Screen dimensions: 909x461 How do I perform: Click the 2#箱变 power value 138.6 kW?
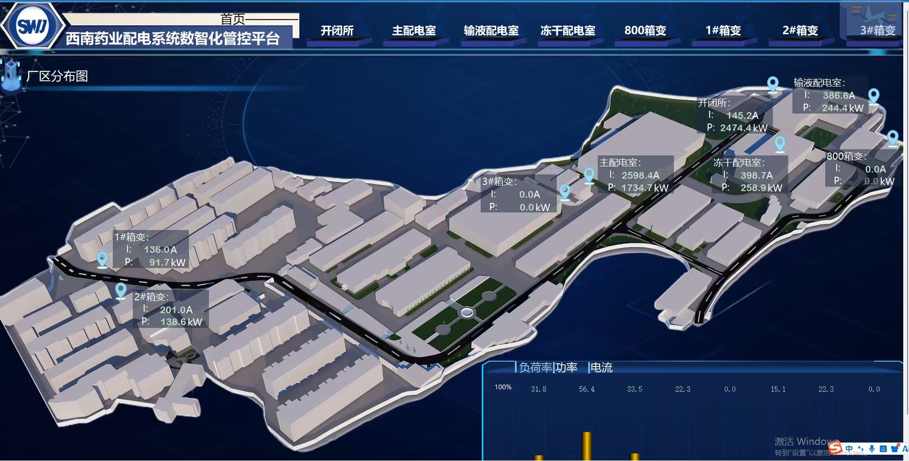(181, 322)
